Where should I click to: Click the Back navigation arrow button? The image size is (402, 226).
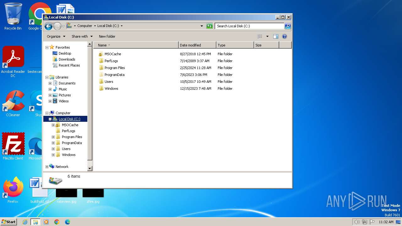(48, 26)
